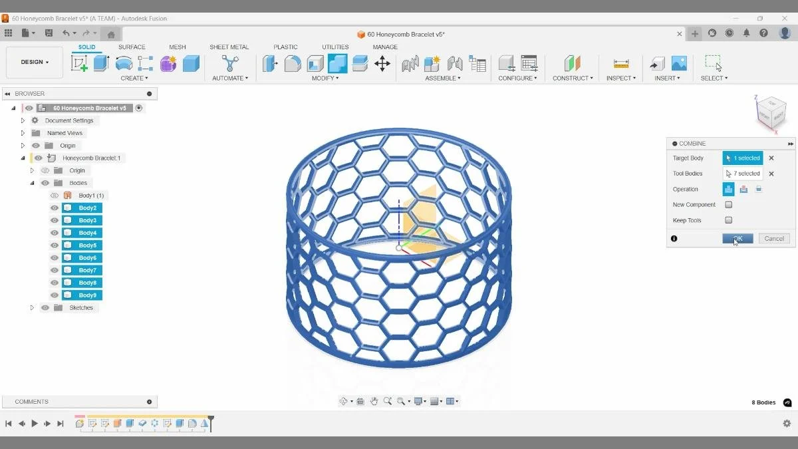The width and height of the screenshot is (798, 449).
Task: Toggle visibility of the Sketches folder
Action: [45, 307]
